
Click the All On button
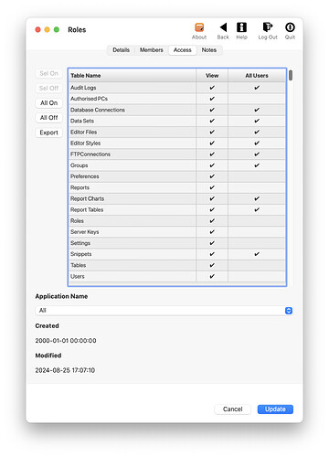tap(48, 103)
